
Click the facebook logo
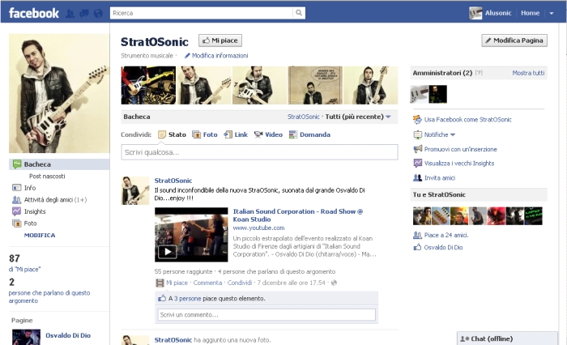tap(34, 14)
